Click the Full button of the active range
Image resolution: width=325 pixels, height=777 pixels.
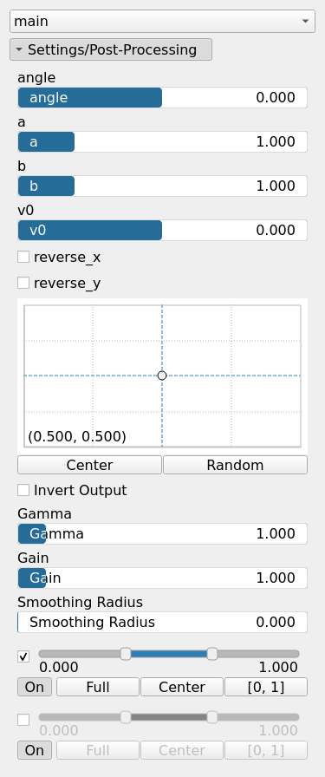[98, 687]
